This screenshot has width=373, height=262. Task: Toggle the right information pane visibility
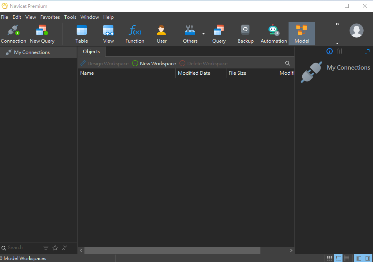pyautogui.click(x=368, y=258)
